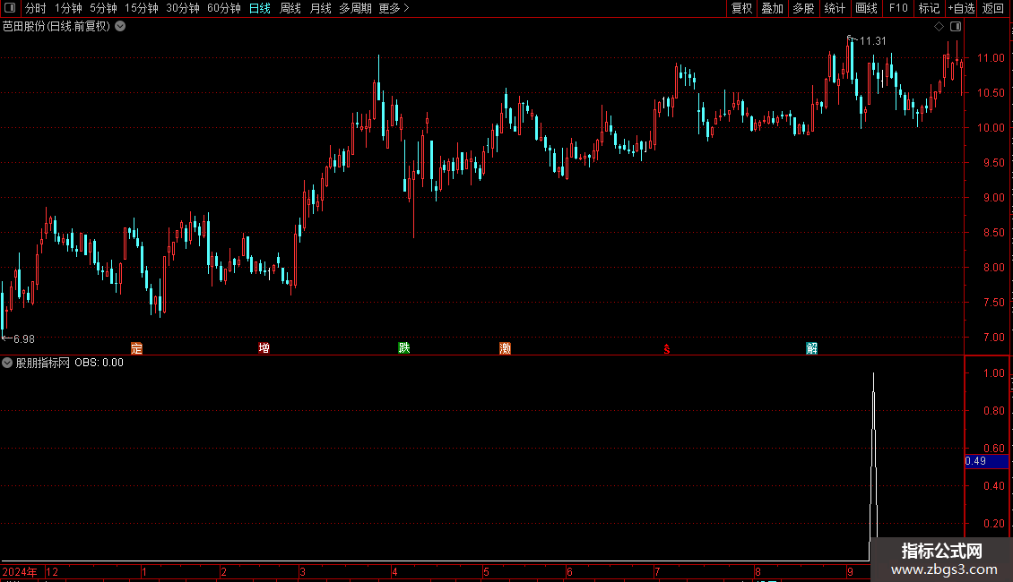Click the 标记 mark button

click(x=929, y=8)
